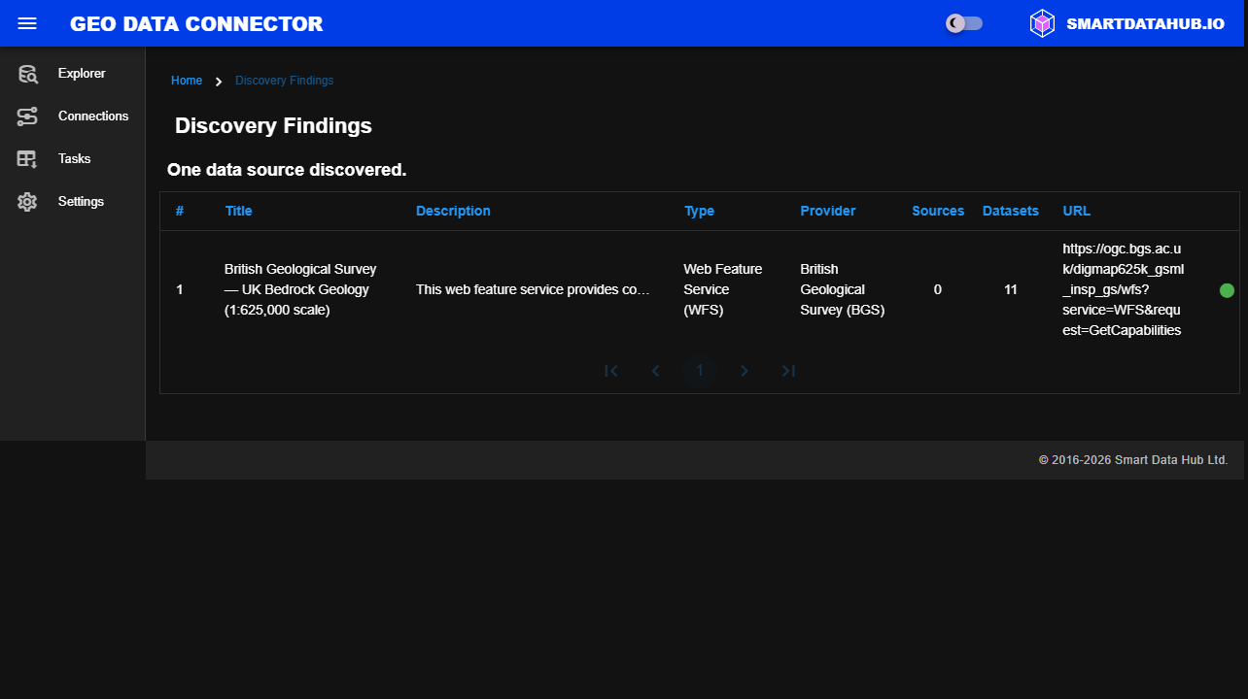Click the green status indicator dot
This screenshot has height=699, width=1248.
pos(1227,290)
